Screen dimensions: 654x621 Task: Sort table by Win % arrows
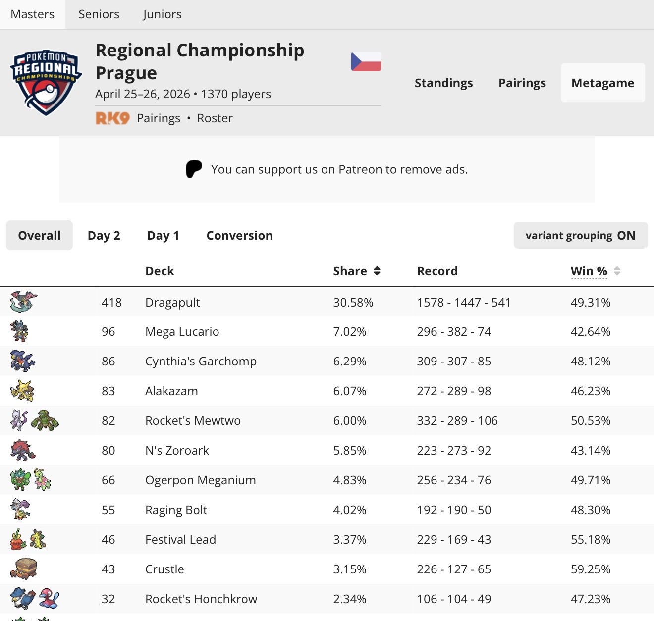click(617, 271)
